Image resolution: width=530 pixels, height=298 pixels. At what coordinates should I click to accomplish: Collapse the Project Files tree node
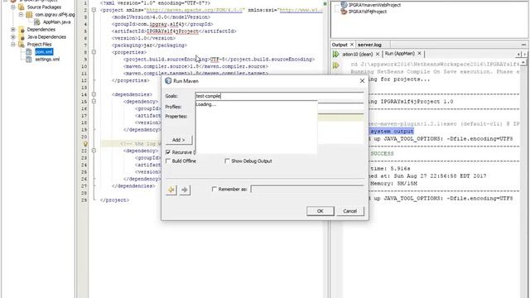point(13,44)
